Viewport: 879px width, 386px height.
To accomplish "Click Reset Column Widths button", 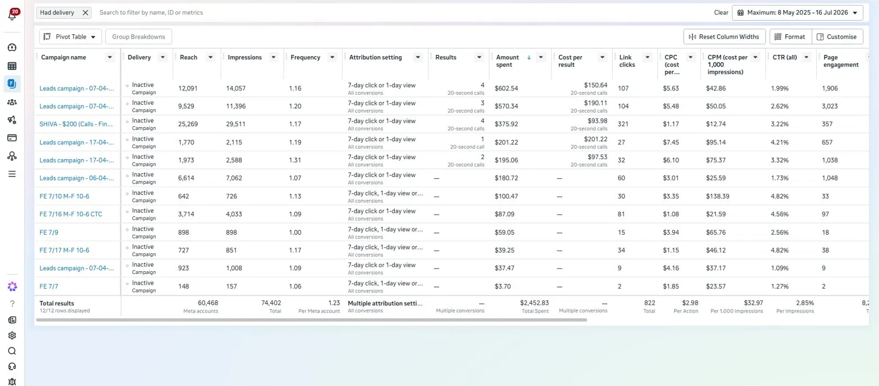I will pyautogui.click(x=724, y=36).
